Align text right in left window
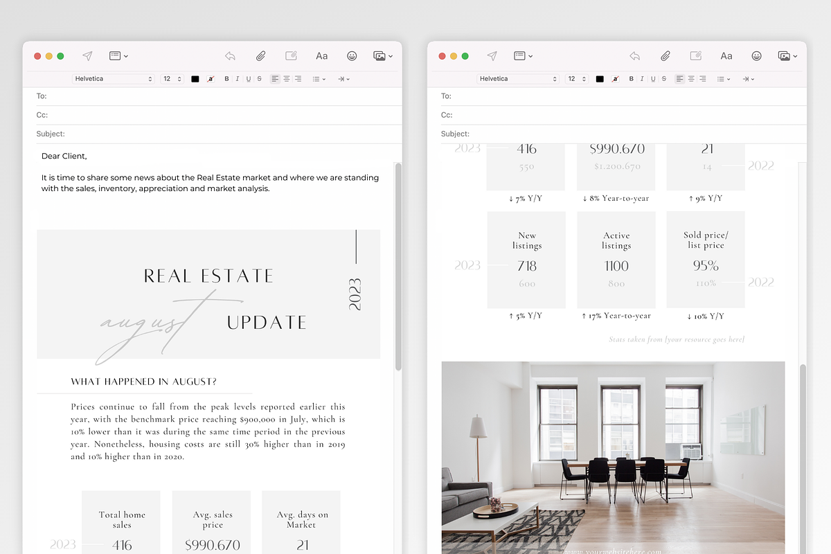The width and height of the screenshot is (831, 554). 298,79
